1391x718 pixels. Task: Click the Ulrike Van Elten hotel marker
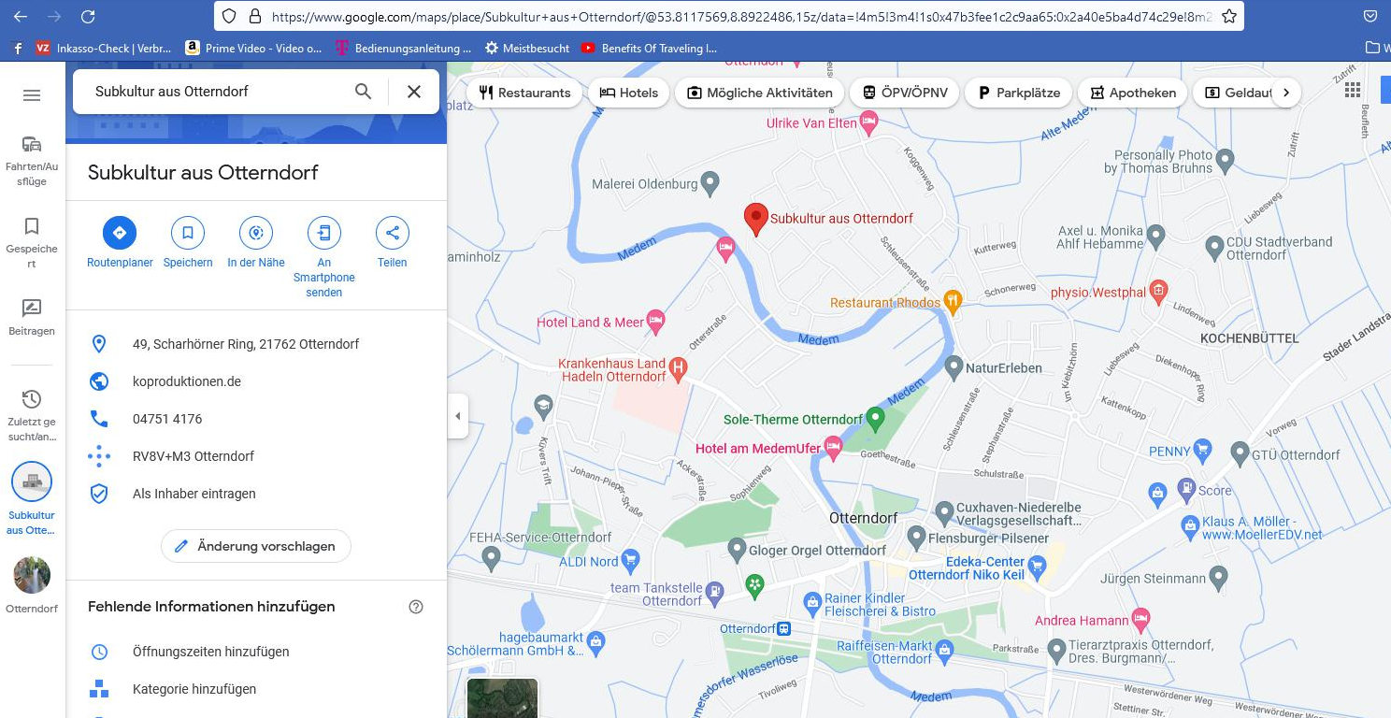pyautogui.click(x=868, y=121)
